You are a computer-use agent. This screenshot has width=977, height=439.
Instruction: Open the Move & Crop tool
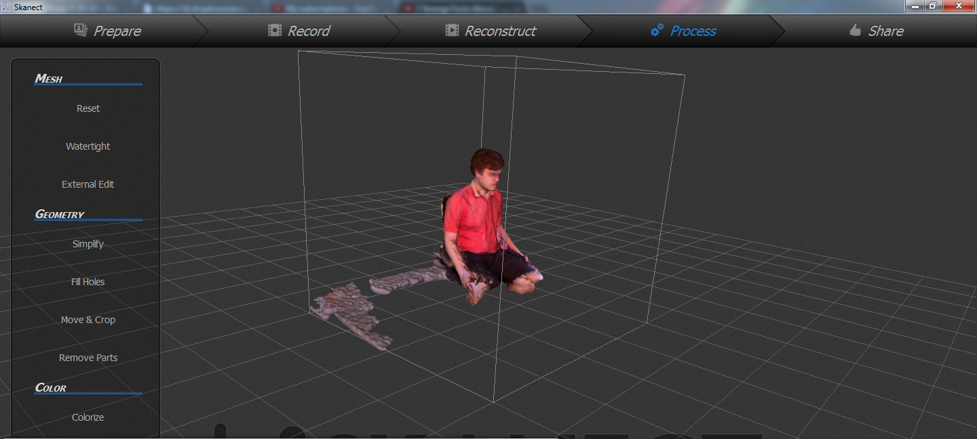tap(88, 319)
